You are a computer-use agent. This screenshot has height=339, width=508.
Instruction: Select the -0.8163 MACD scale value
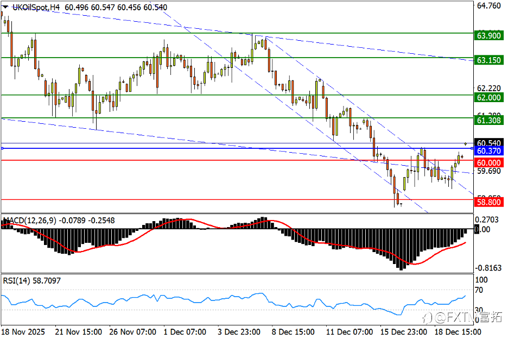tap(488, 268)
